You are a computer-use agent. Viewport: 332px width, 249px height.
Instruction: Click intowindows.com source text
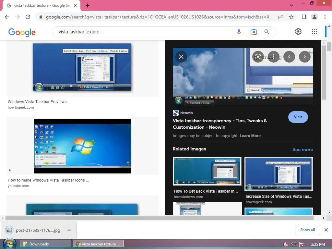[188, 197]
